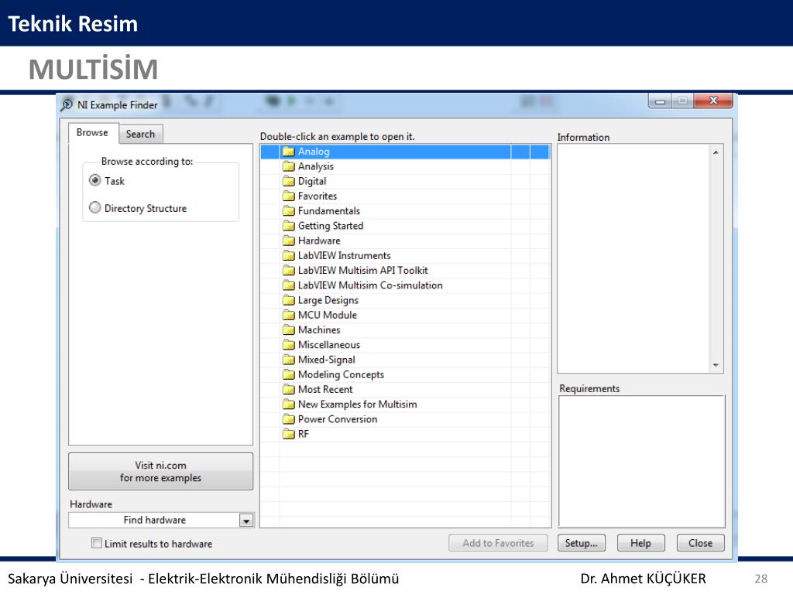Select the Hardware entry in example list
This screenshot has width=793, height=594.
point(319,241)
